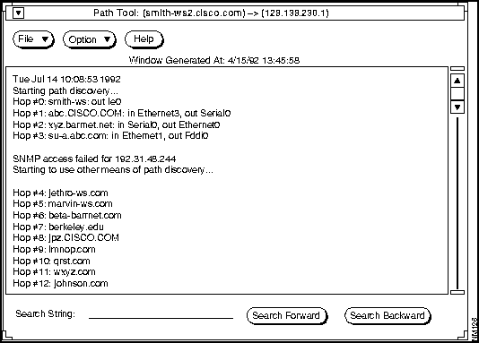Click the Path Tool title bar text
This screenshot has height=343, width=479.
pyautogui.click(x=211, y=13)
